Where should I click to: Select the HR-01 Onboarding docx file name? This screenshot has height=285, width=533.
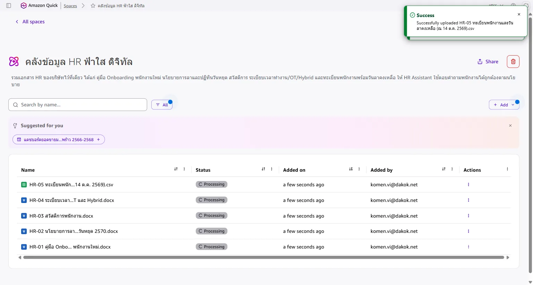click(x=70, y=247)
